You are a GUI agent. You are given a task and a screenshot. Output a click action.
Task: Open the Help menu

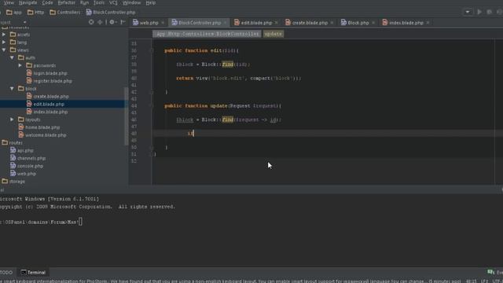(150, 2)
